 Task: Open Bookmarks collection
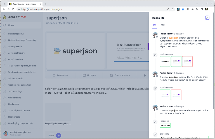pyautogui.click(x=14, y=104)
